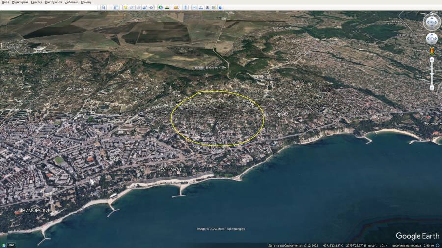Add a new placemark with pushpin icon
Image resolution: width=442 pixels, height=248 pixels.
125,8
